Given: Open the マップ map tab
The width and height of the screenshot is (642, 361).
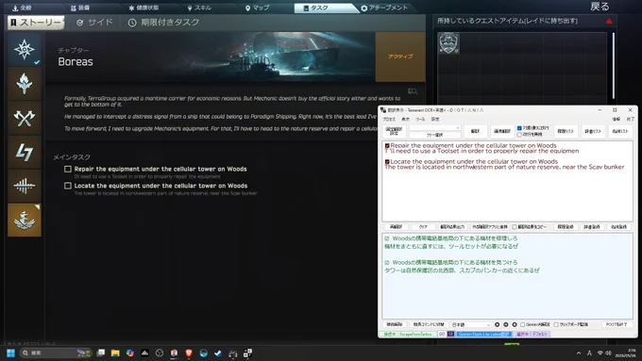Looking at the screenshot, I should 258,8.
